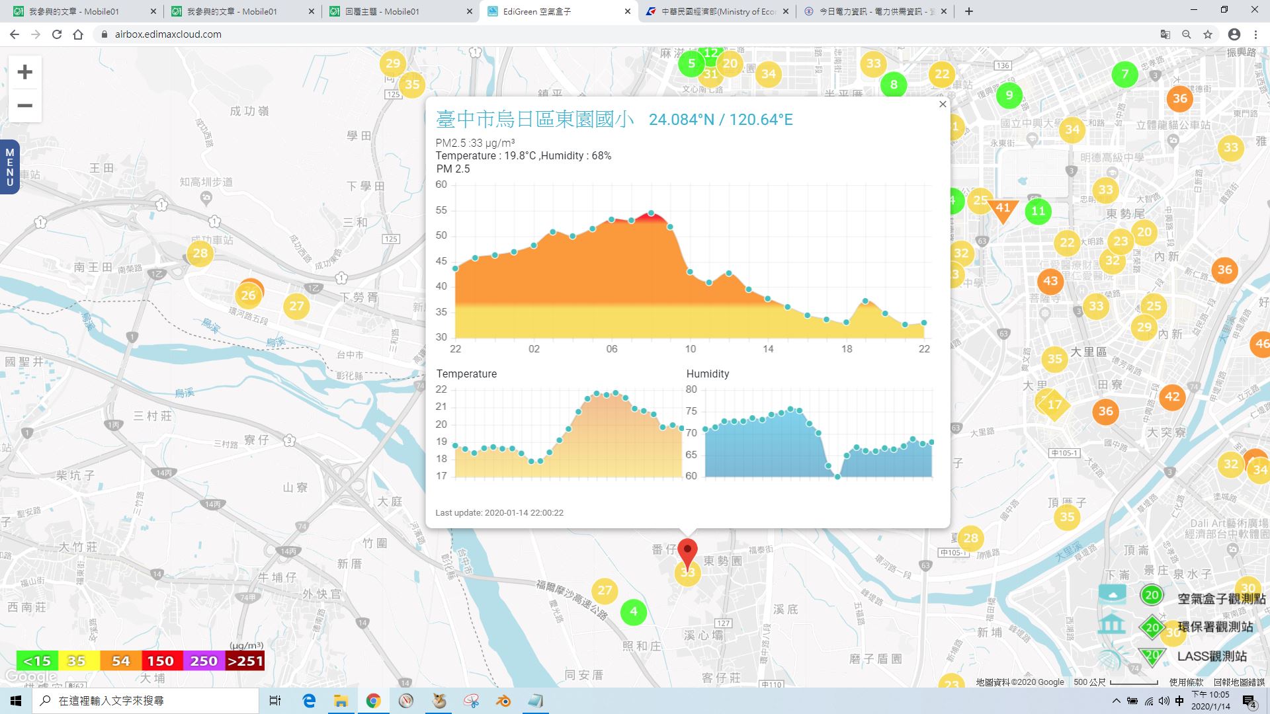Select the orange 43 marker
Screen dimensions: 1270x714
click(1050, 281)
